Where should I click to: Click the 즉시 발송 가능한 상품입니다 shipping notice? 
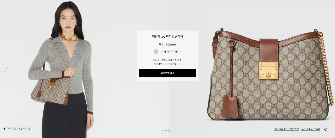167,64
